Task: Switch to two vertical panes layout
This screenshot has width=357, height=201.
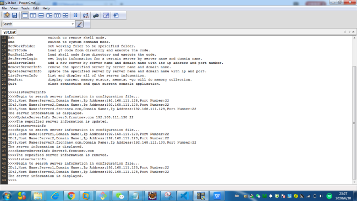Action: [33, 15]
